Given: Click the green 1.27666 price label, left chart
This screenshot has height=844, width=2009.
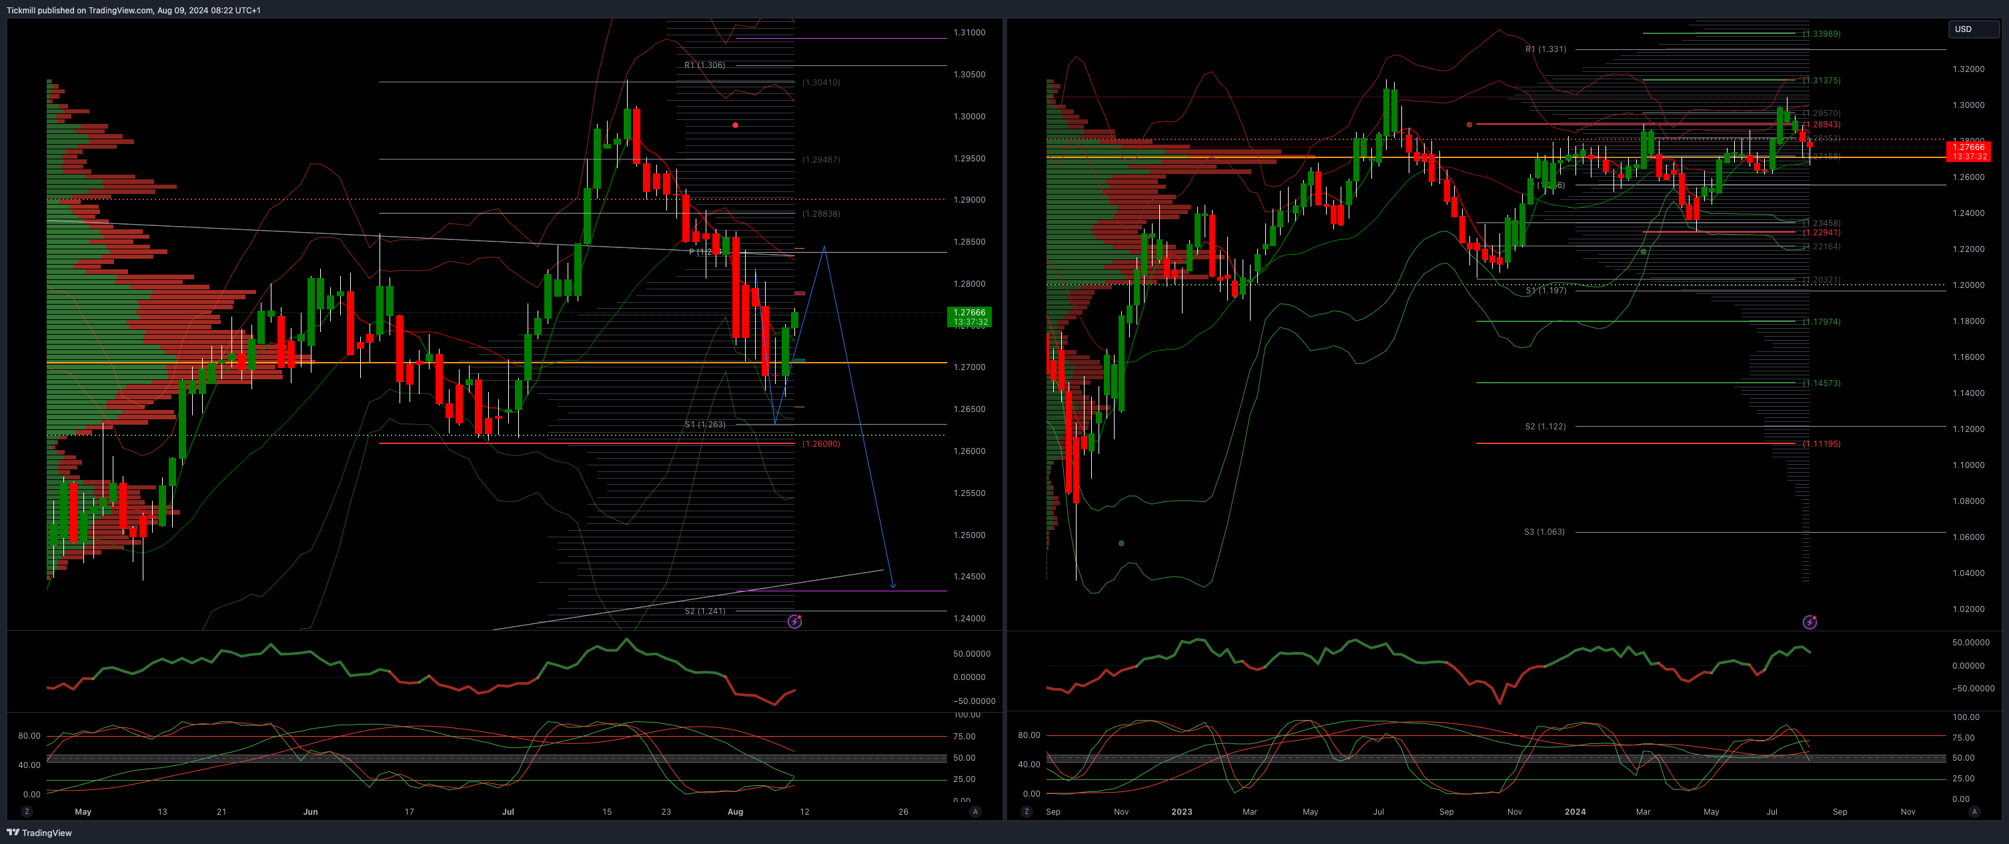Looking at the screenshot, I should [x=968, y=317].
